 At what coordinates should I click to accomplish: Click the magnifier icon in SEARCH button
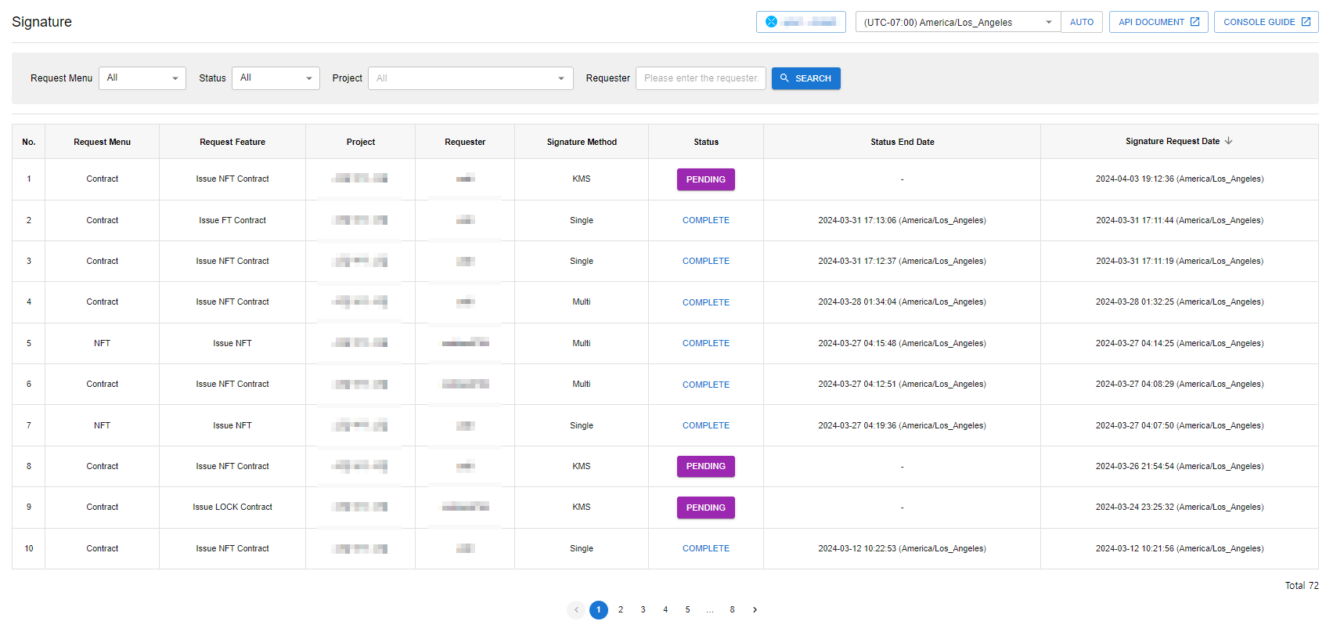[x=784, y=78]
